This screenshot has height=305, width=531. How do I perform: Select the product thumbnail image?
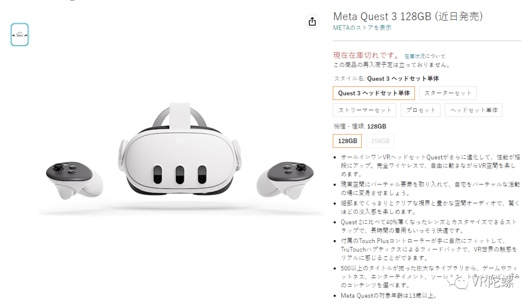click(x=20, y=34)
